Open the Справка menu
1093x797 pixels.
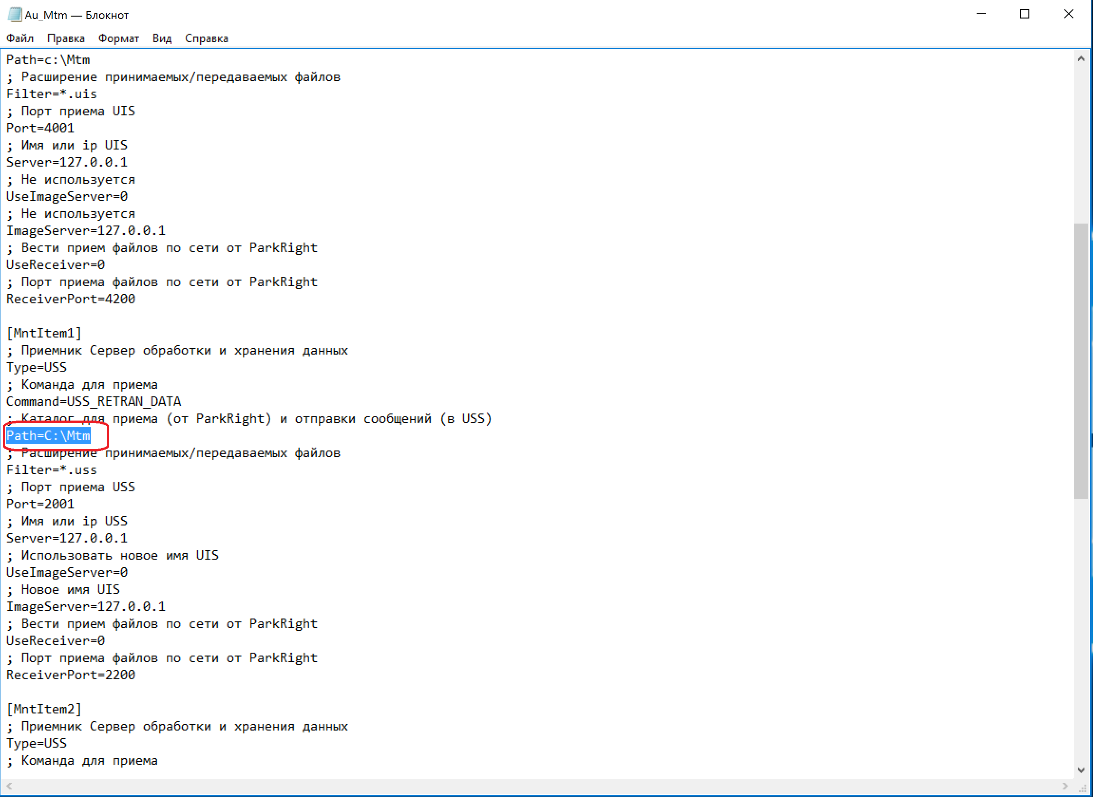tap(206, 38)
